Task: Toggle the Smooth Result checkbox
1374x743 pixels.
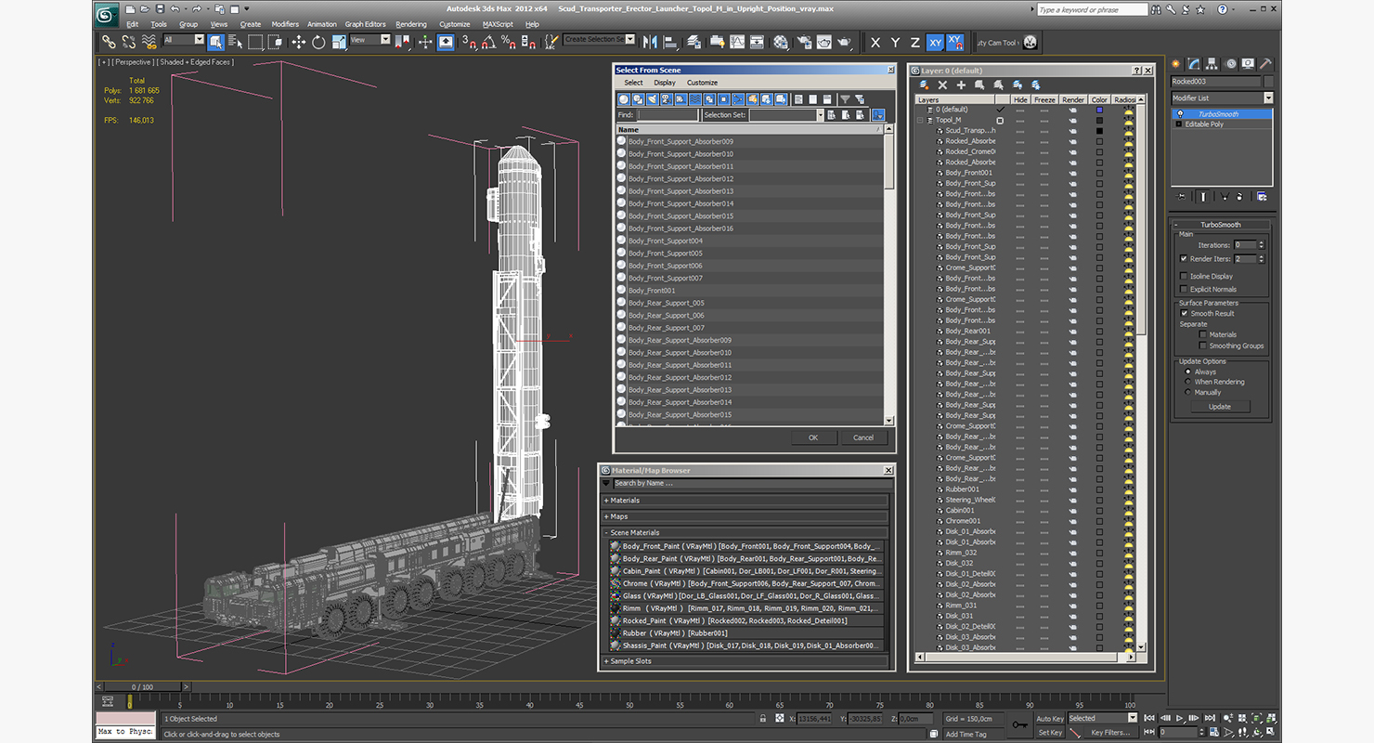Action: (1184, 313)
